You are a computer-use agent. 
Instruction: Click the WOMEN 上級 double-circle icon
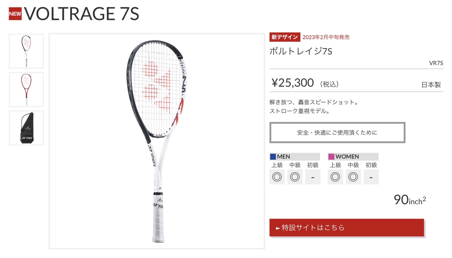335,177
